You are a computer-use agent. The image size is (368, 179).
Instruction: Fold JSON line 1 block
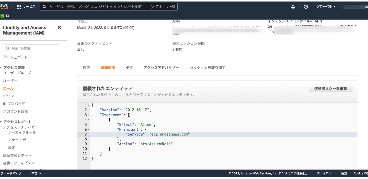click(x=88, y=105)
